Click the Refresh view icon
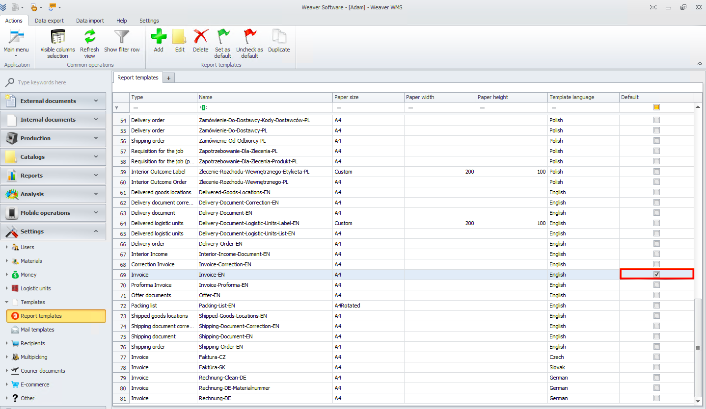Screen dimensions: 706x409 coord(89,37)
